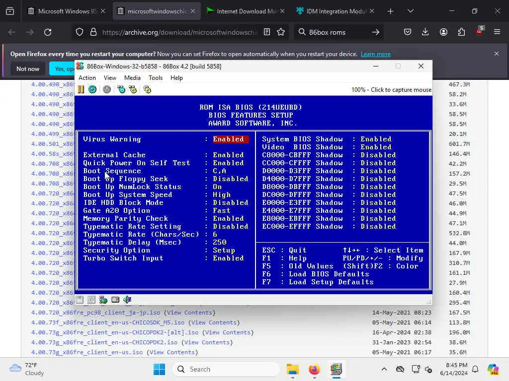Click the Save to Pocket icon

point(408,32)
